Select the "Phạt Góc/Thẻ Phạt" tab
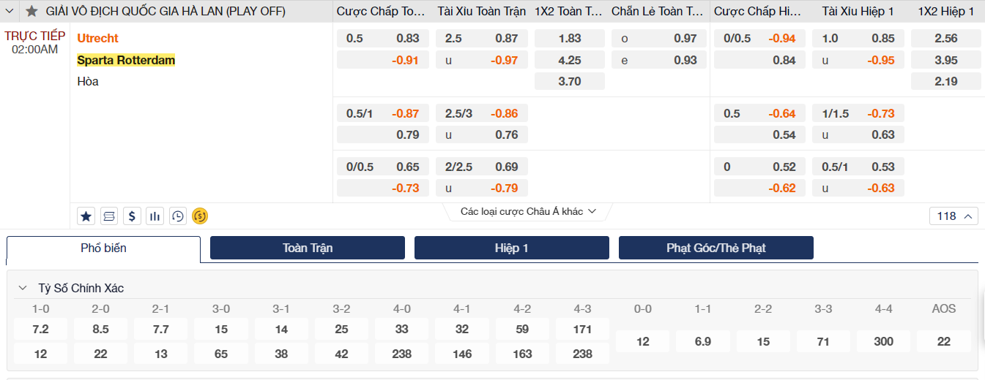Screen dimensions: 985x380 point(715,248)
